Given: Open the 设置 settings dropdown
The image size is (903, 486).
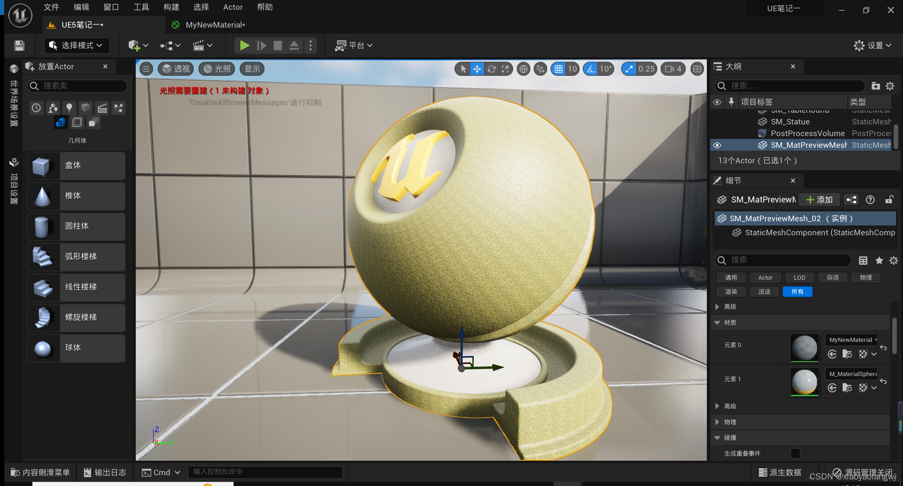Looking at the screenshot, I should click(873, 45).
